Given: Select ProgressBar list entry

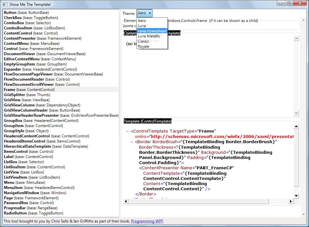Looking at the screenshot, I should coord(61,208).
